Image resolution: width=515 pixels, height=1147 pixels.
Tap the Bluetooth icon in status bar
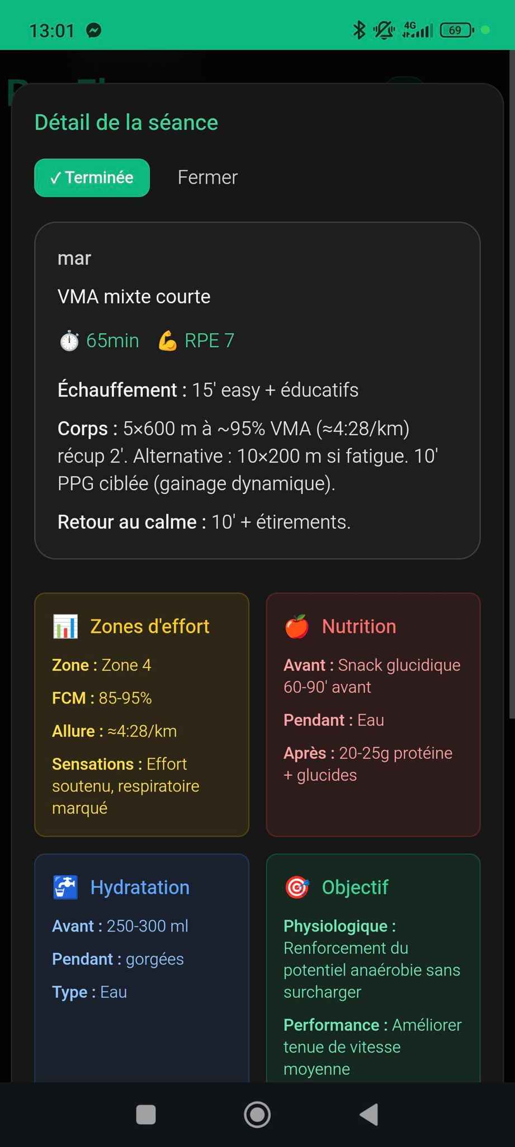(359, 30)
